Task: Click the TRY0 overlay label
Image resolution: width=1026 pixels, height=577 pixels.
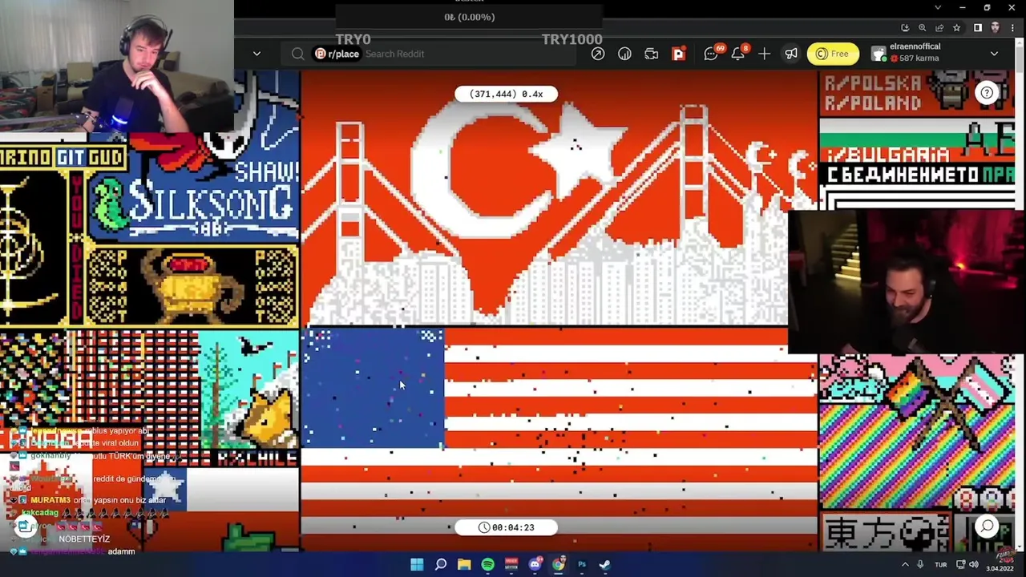Action: pos(353,39)
